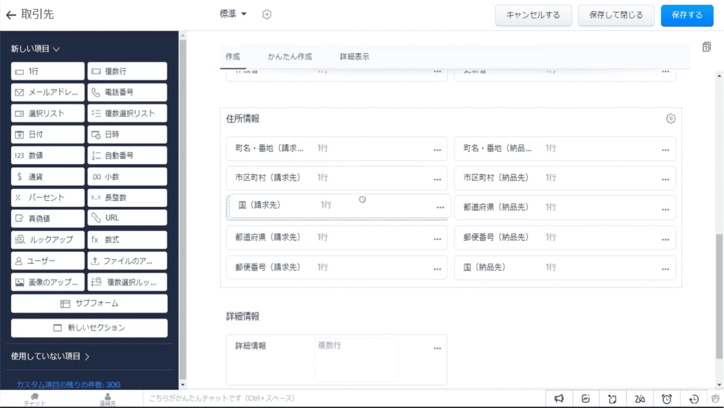Click the left sidebar scrollbar thumb
Viewport: 724px width, 408px height.
click(x=183, y=210)
